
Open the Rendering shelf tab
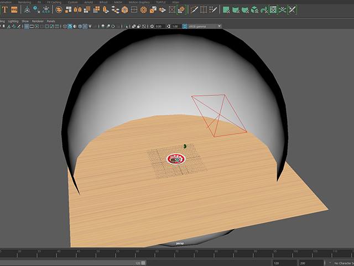coord(24,2)
